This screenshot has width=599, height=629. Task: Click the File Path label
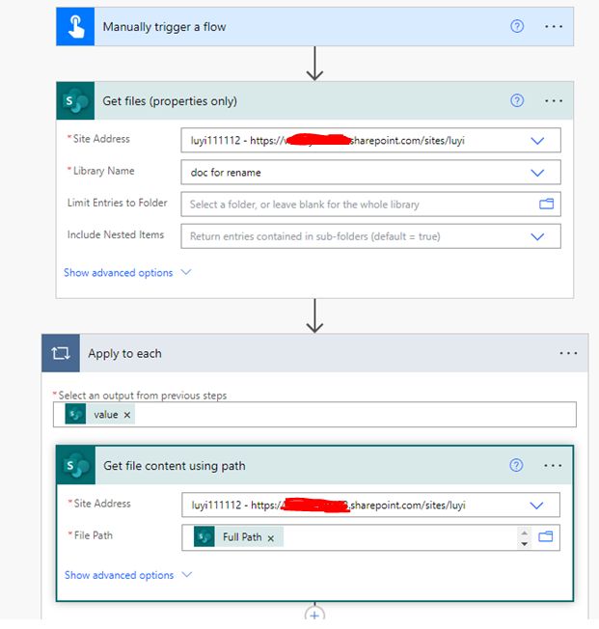[x=93, y=535]
